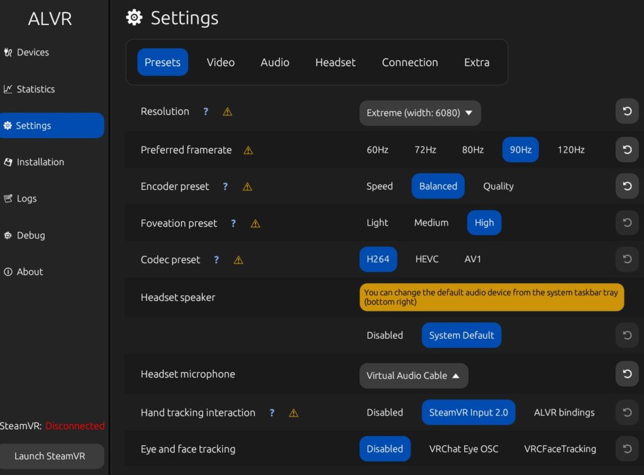Show help for Resolution question mark
The width and height of the screenshot is (644, 475).
pos(206,112)
